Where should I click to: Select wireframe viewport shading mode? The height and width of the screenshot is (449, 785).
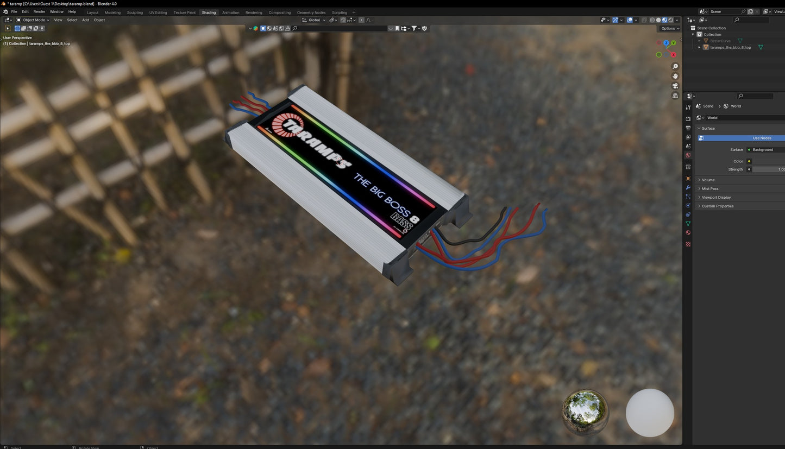coord(652,20)
